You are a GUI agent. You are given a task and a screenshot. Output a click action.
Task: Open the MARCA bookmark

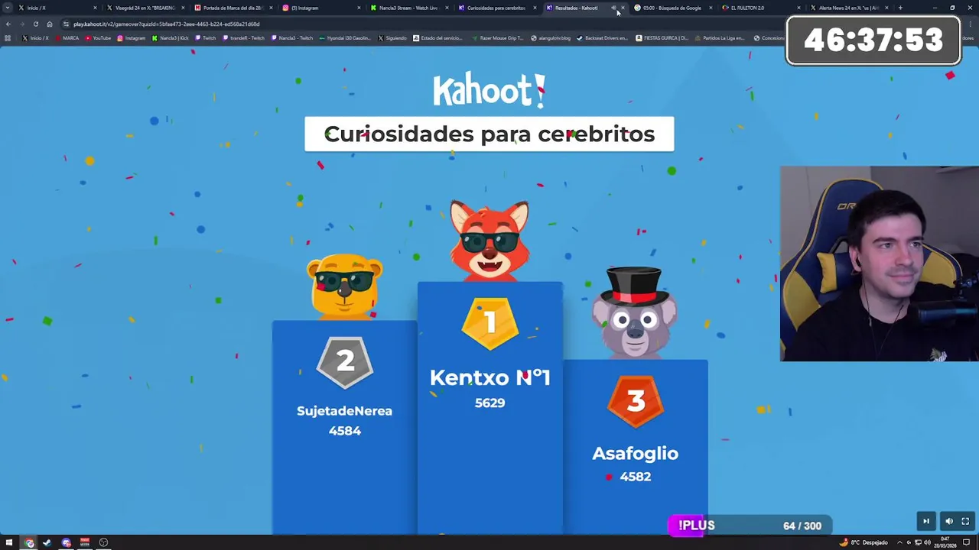67,38
